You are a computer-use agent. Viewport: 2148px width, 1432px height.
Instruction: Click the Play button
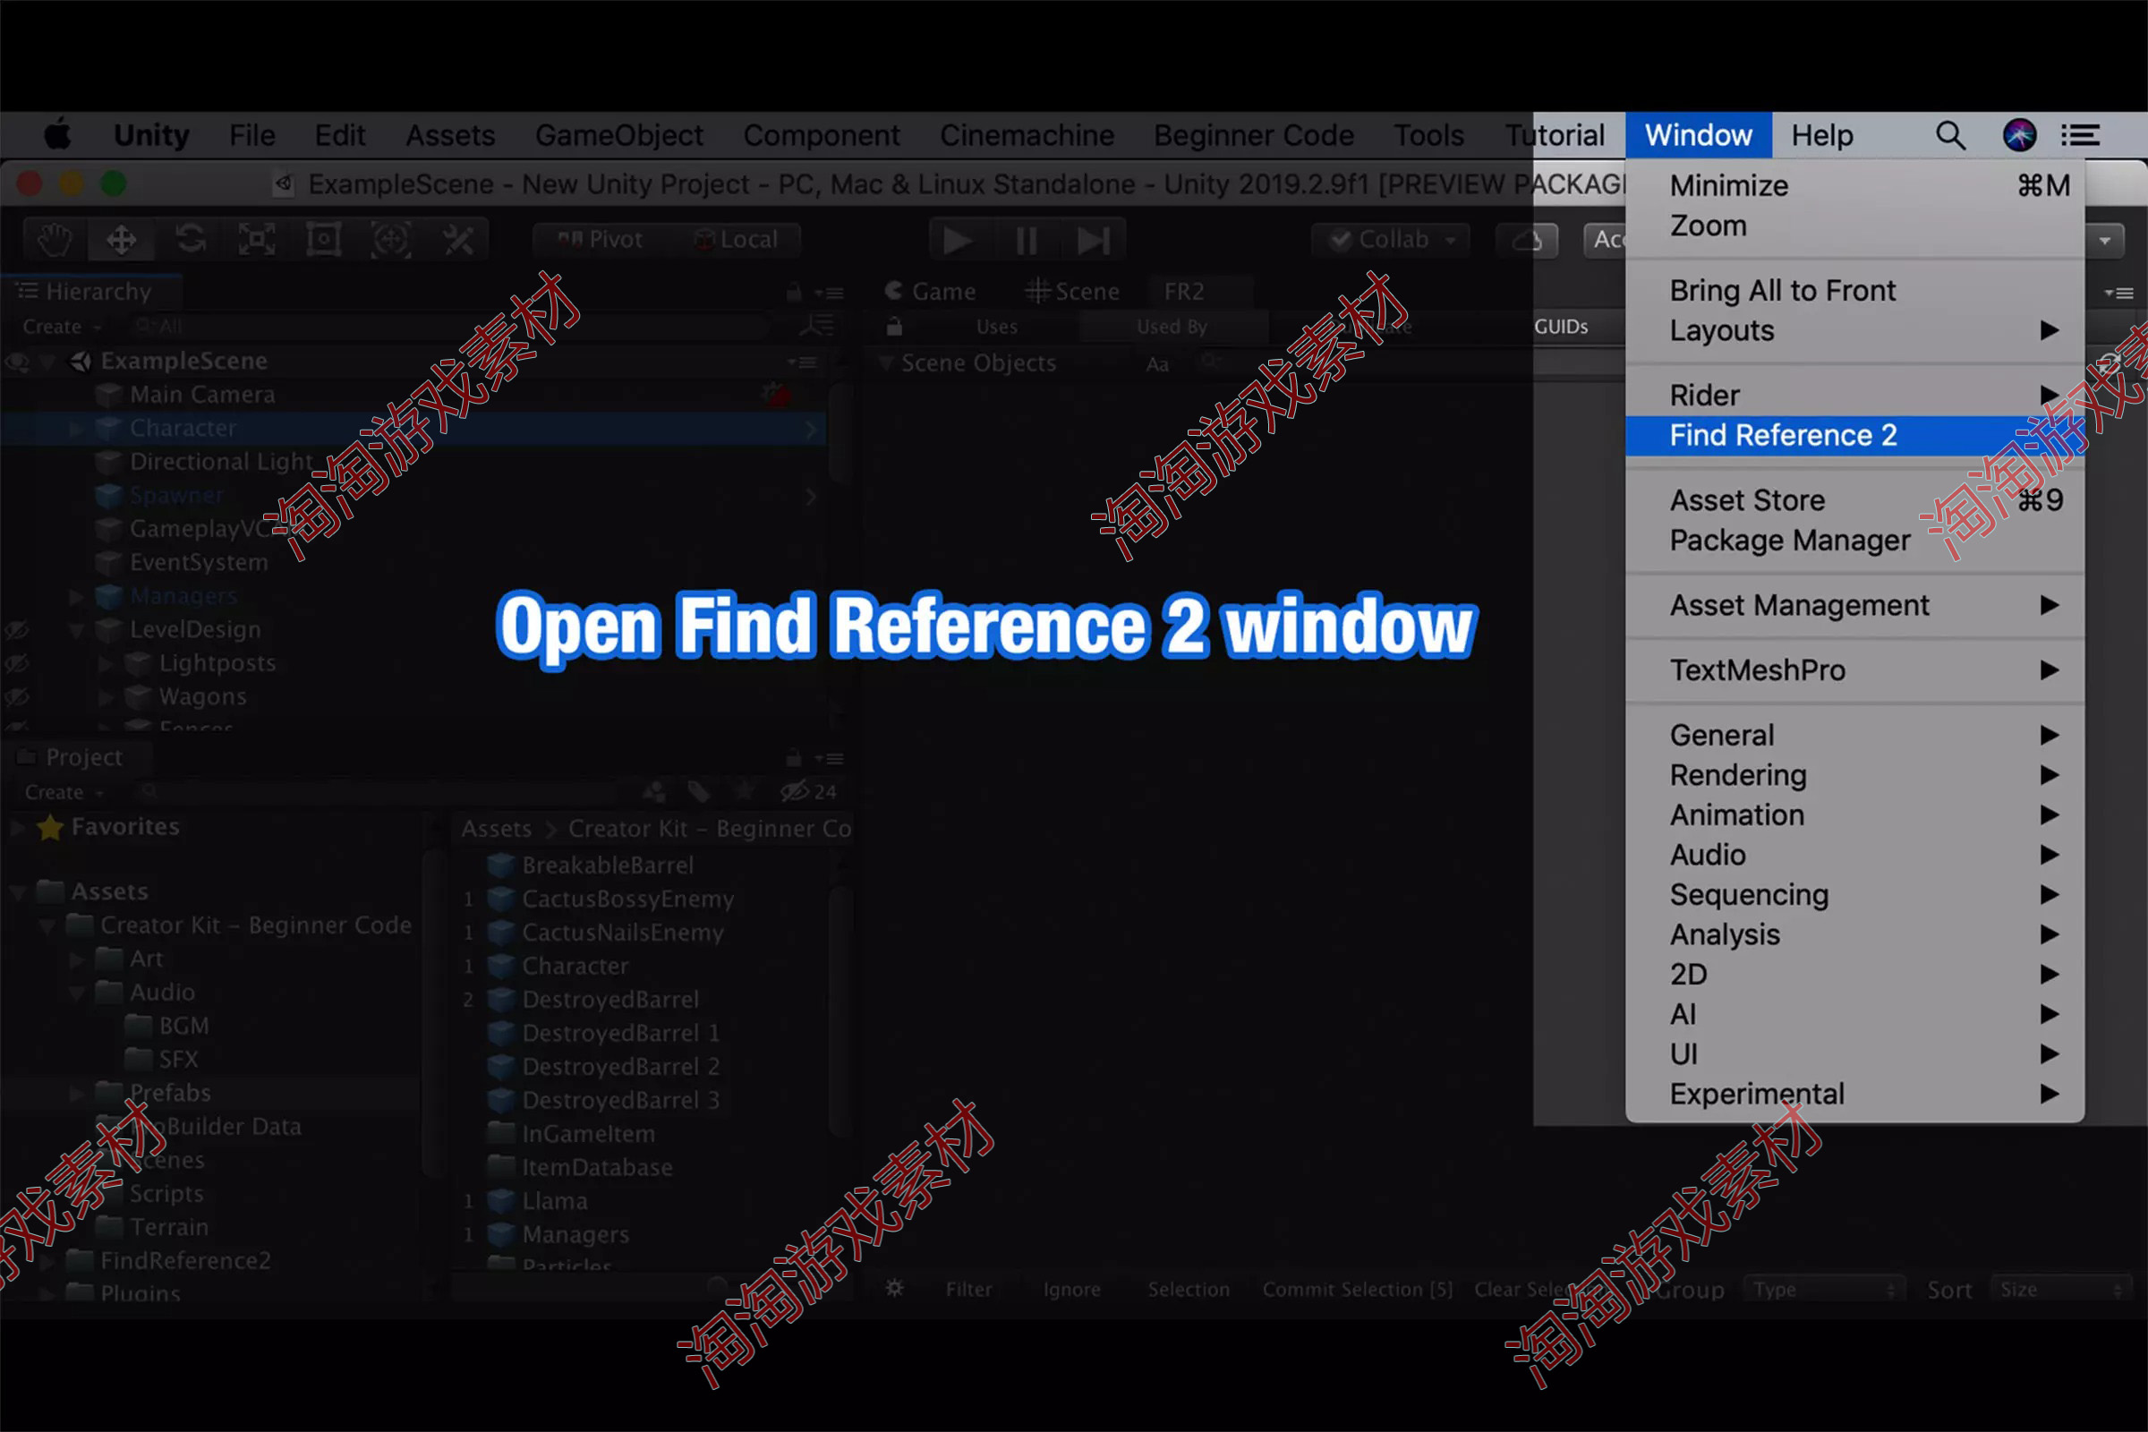957,240
